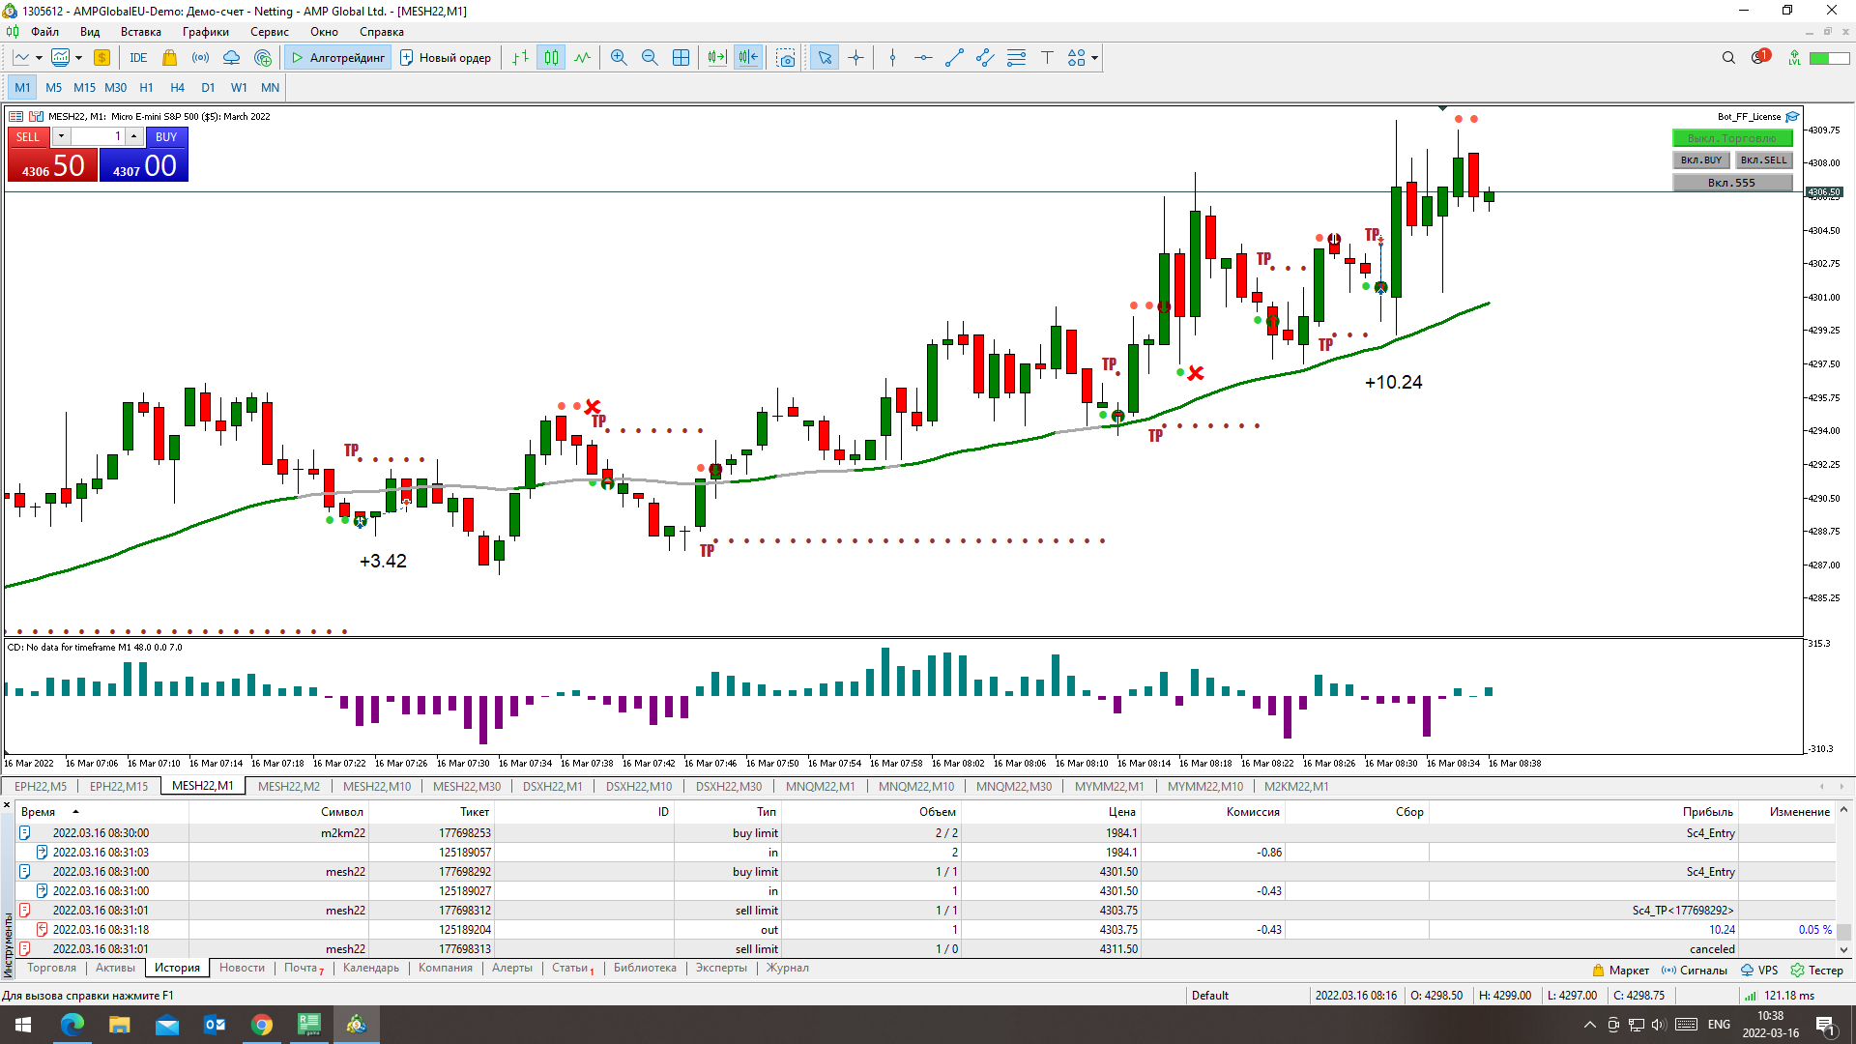Open the tile windows grid icon
Viewport: 1856px width, 1044px height.
click(681, 58)
